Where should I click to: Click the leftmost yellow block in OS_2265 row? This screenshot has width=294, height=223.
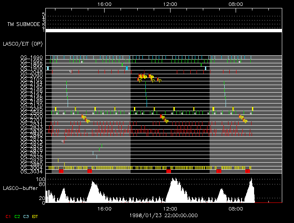click(55, 109)
